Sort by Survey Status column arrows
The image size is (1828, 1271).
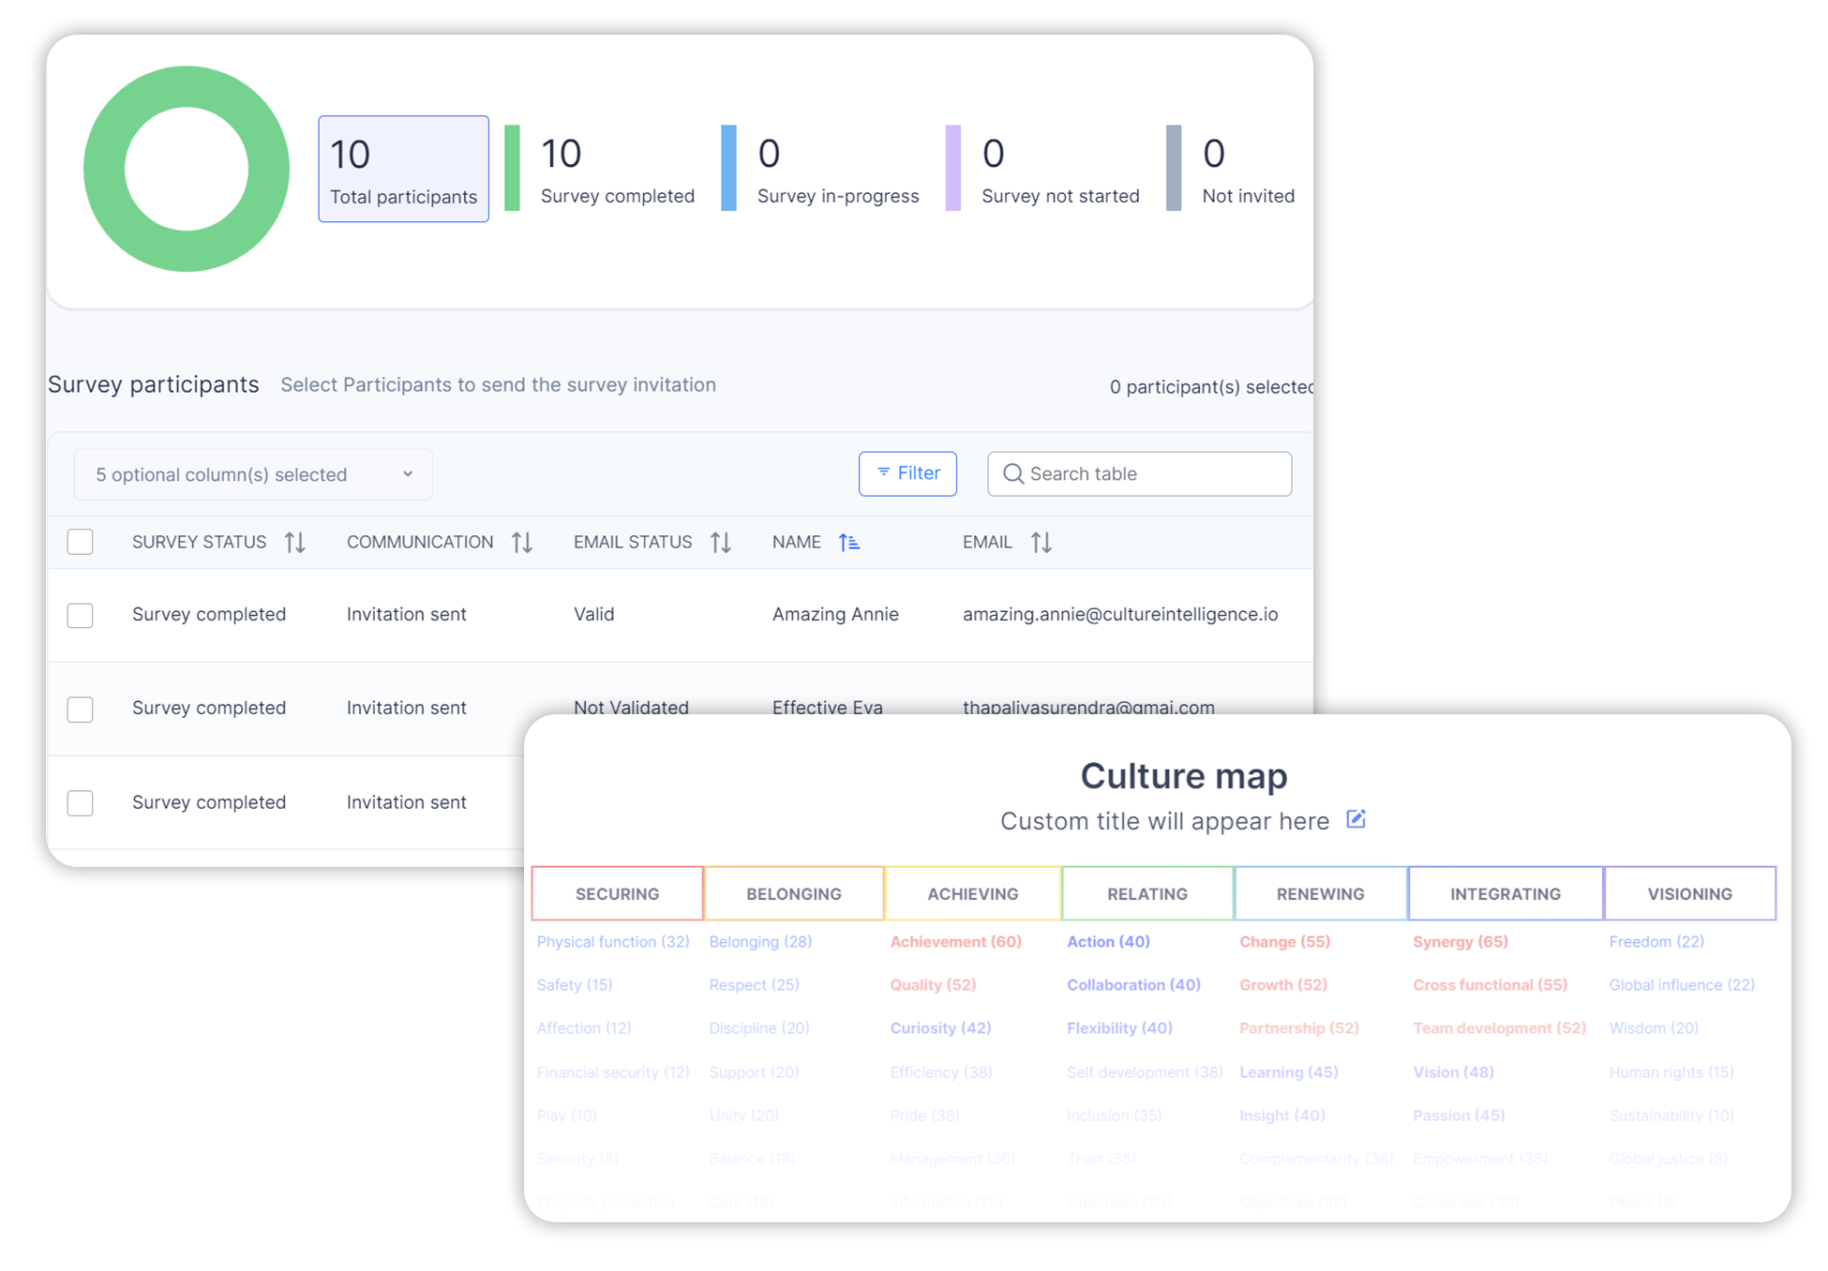pyautogui.click(x=295, y=542)
